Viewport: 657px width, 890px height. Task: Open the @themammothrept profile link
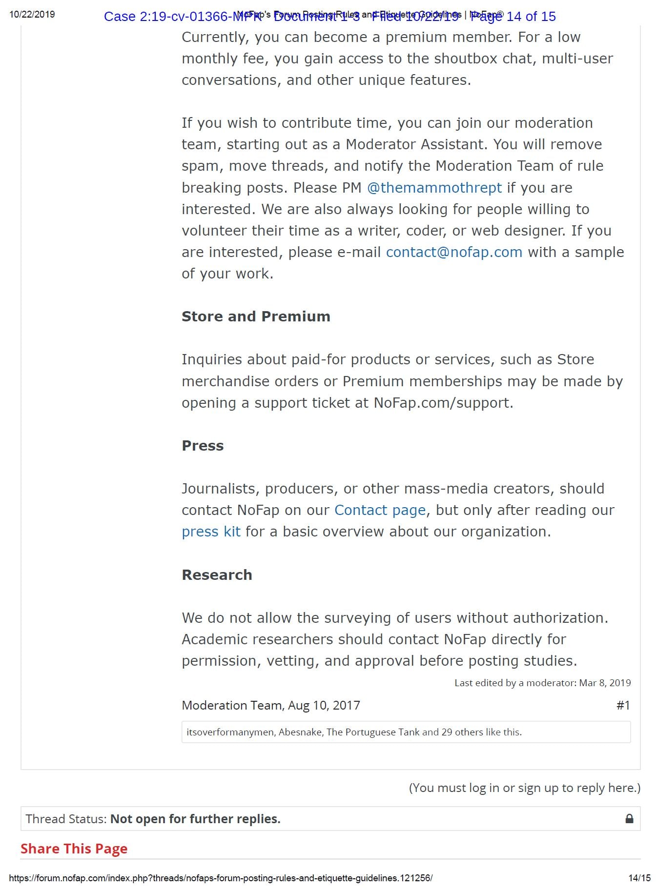pos(434,188)
